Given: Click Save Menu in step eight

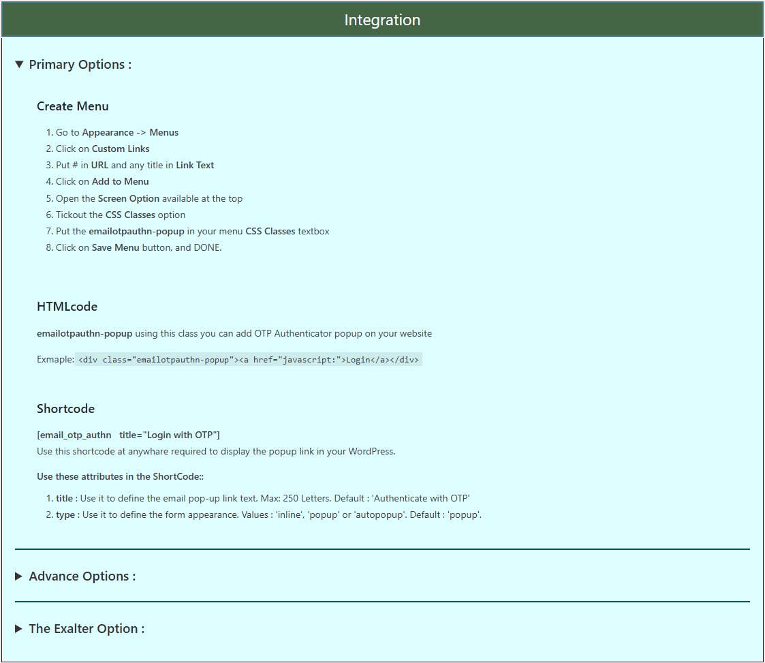Looking at the screenshot, I should 115,247.
